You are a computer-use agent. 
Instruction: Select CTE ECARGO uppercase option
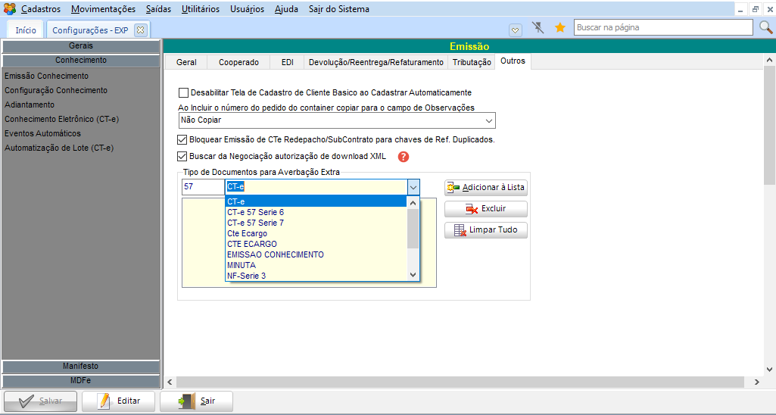[316, 244]
